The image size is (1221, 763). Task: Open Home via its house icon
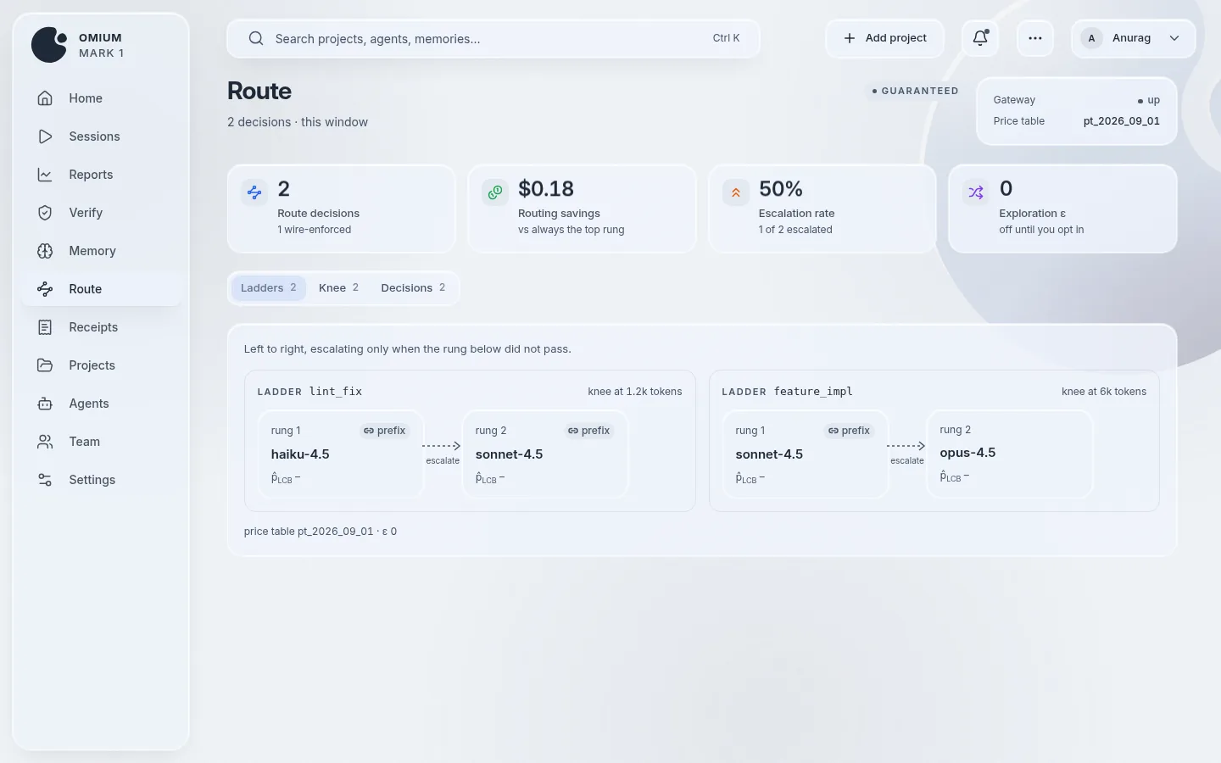point(45,98)
